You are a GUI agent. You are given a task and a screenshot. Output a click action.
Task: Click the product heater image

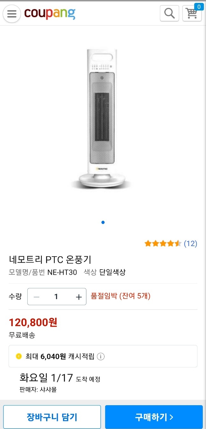click(103, 117)
